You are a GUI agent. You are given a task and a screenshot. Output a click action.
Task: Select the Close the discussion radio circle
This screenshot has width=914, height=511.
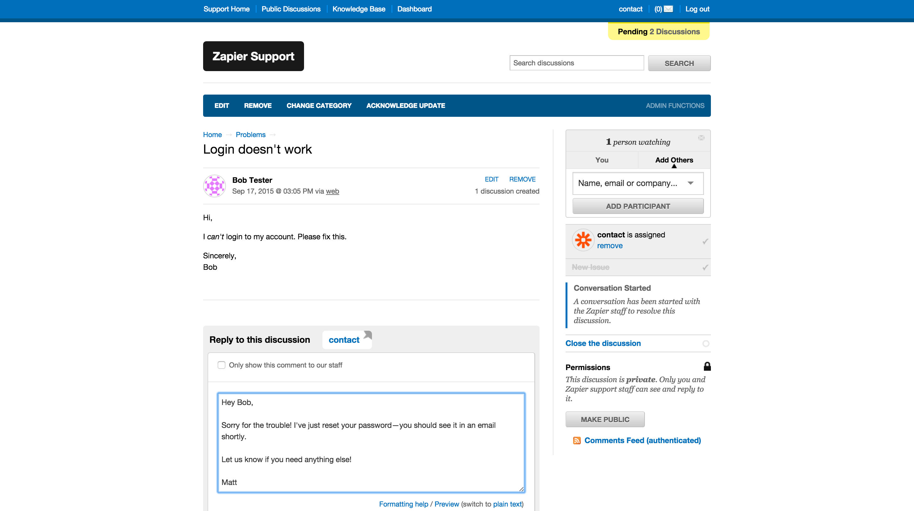click(x=706, y=343)
